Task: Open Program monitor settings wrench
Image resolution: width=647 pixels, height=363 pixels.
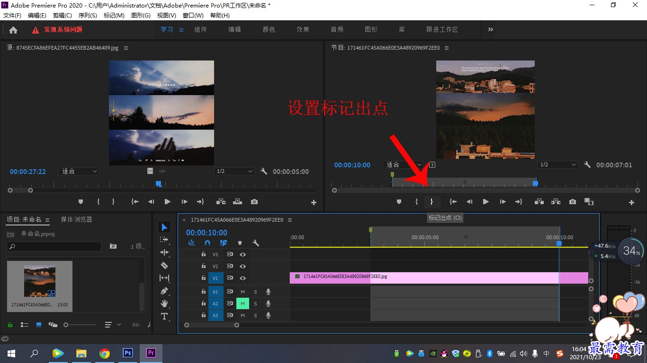Action: [587, 165]
